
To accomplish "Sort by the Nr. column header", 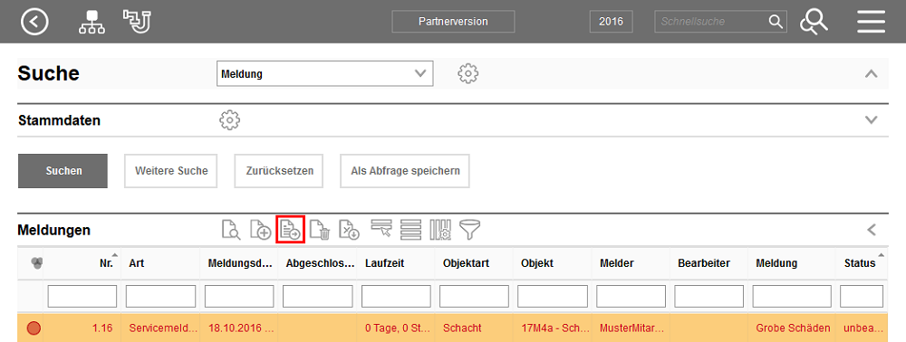I will tap(106, 263).
